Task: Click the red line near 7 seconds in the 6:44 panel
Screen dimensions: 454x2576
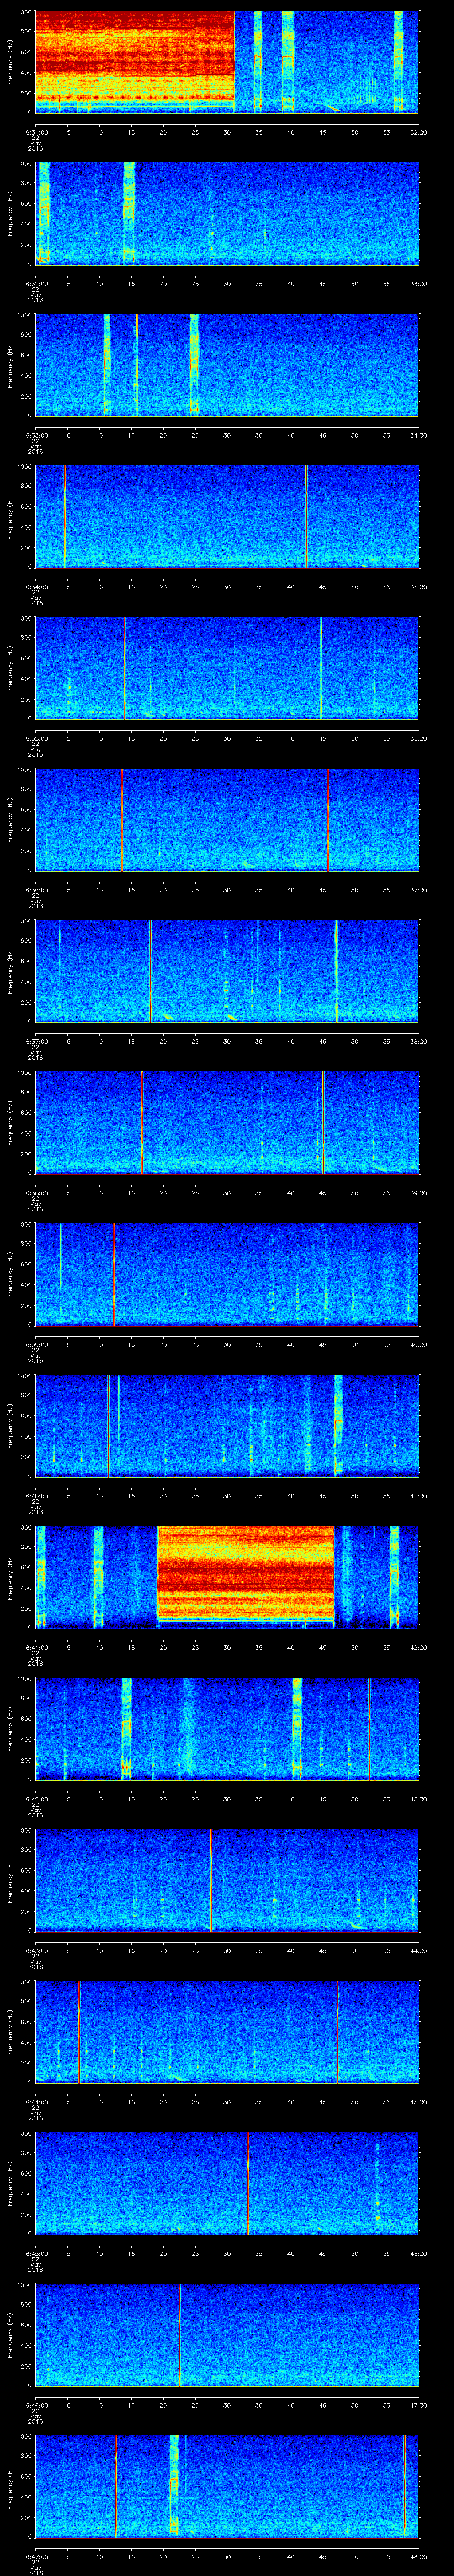Action: (79, 2033)
